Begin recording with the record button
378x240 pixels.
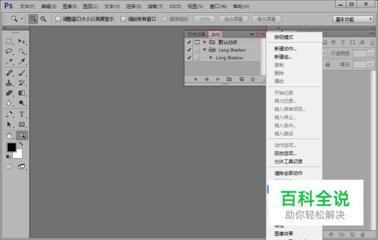pos(207,79)
